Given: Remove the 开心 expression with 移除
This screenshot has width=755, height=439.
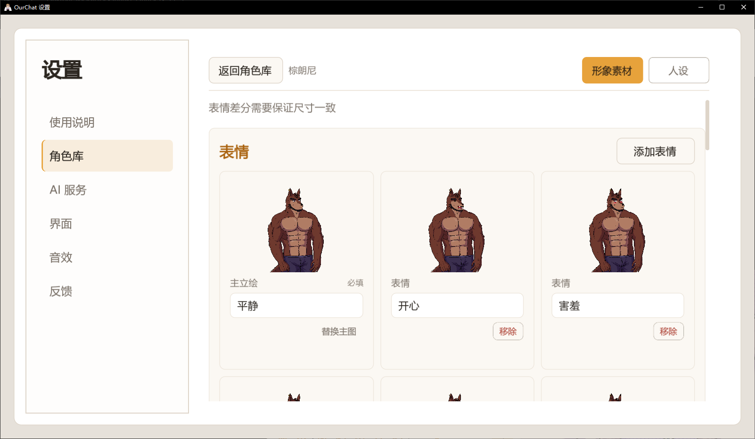Looking at the screenshot, I should [508, 331].
